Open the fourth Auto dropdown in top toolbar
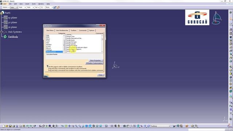This screenshot has height=131, width=233. tap(30, 7)
